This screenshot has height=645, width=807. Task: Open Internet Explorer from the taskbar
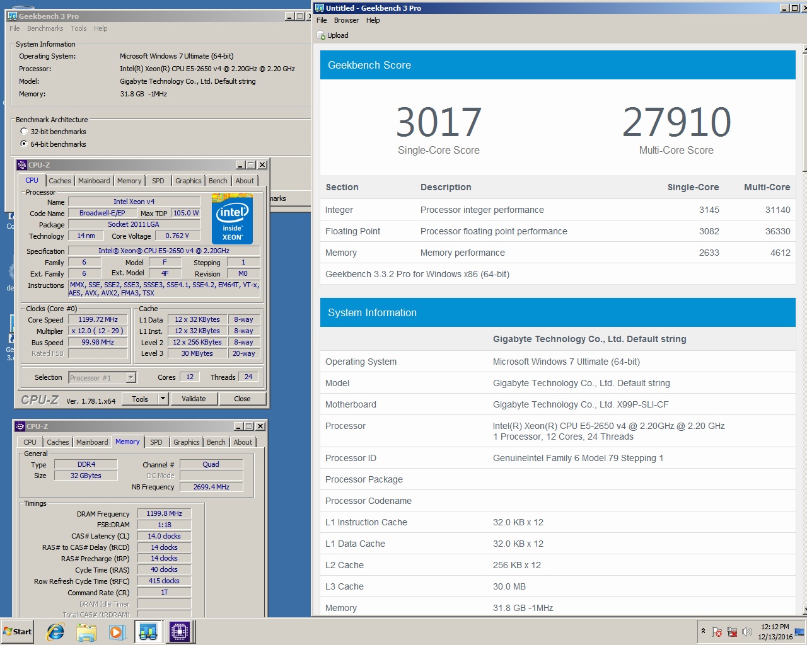55,631
